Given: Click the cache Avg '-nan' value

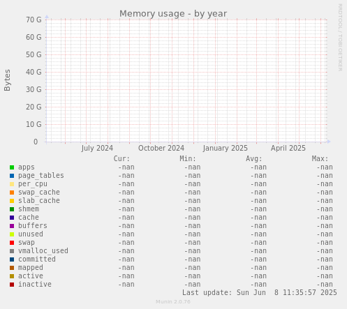Looking at the screenshot, I should coord(258,218).
